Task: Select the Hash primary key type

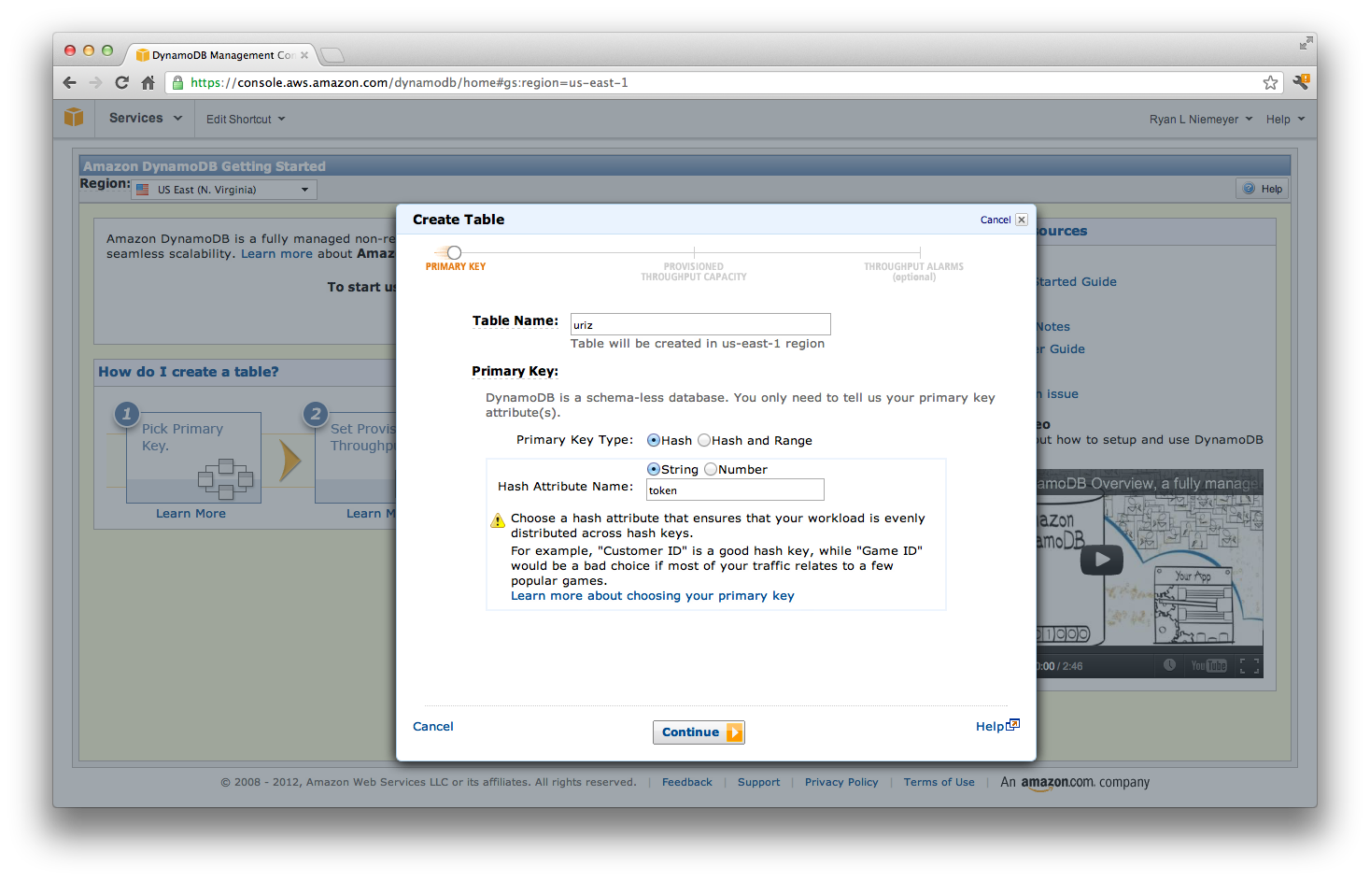Action: click(654, 440)
